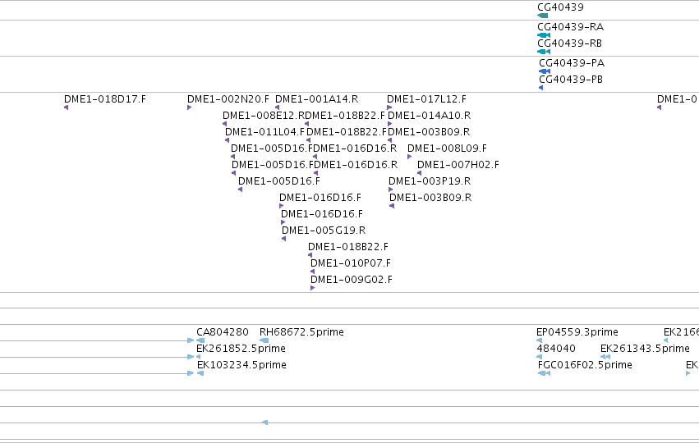Click the EK103234.5prime light blue glyph
Image resolution: width=699 pixels, height=443 pixels.
200,373
